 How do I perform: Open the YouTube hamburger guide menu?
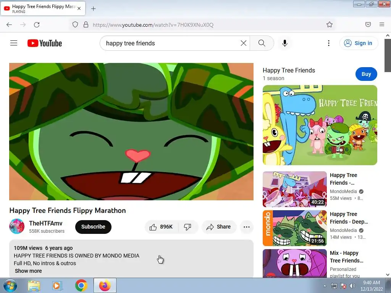click(x=14, y=43)
